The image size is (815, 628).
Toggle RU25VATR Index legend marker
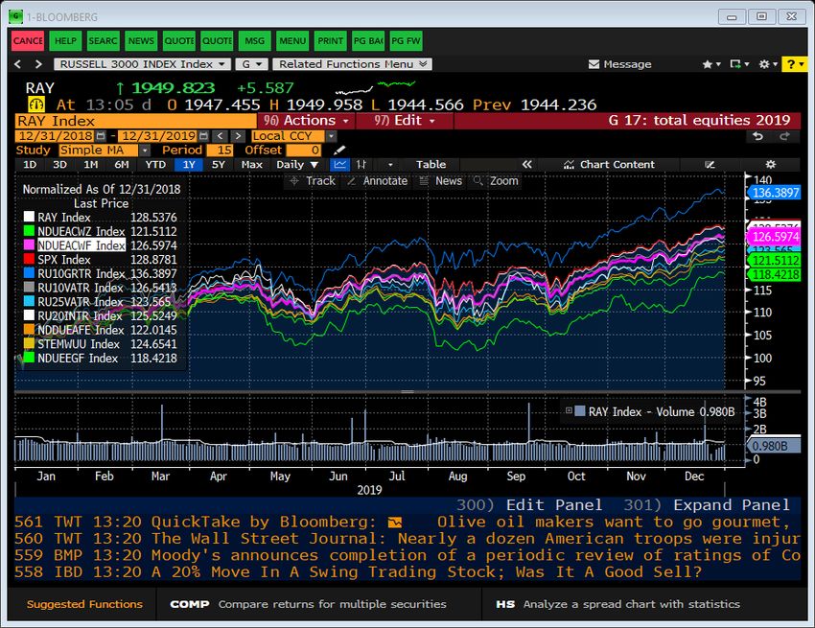click(29, 301)
